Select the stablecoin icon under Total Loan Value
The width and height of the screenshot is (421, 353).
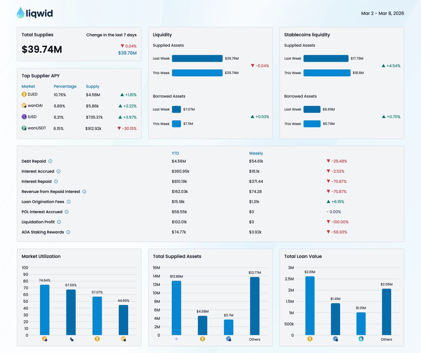pyautogui.click(x=360, y=339)
